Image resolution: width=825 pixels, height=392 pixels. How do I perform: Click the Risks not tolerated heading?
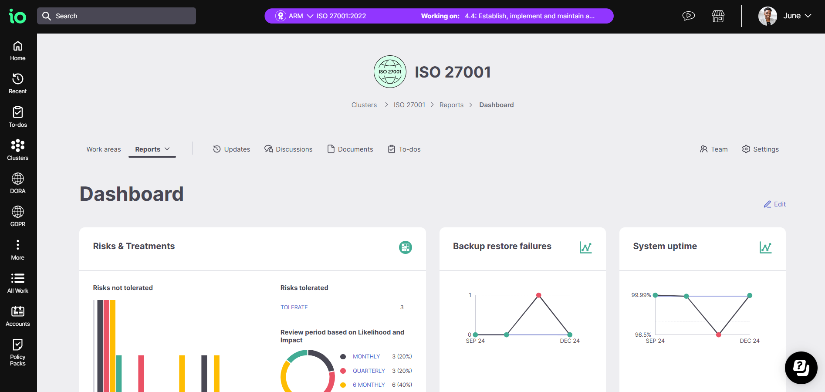[x=123, y=288]
